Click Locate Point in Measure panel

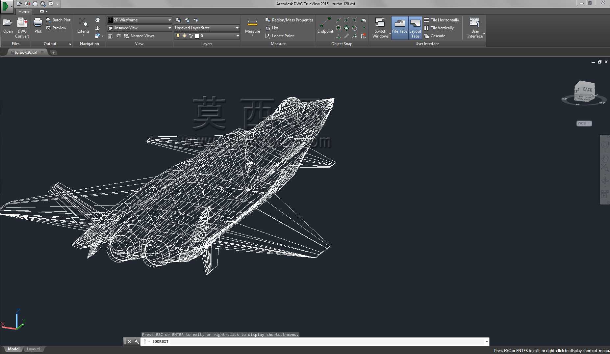[x=280, y=36]
